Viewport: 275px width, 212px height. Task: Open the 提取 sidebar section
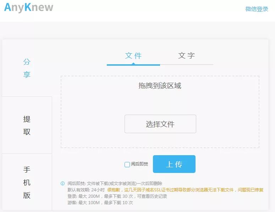tap(27, 125)
